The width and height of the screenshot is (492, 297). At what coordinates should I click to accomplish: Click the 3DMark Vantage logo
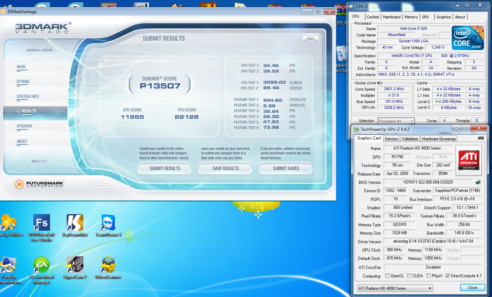tap(43, 28)
